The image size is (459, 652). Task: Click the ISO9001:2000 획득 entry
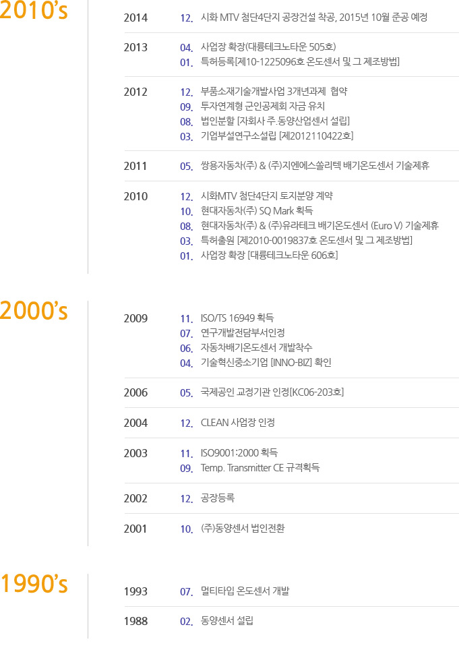[239, 452]
